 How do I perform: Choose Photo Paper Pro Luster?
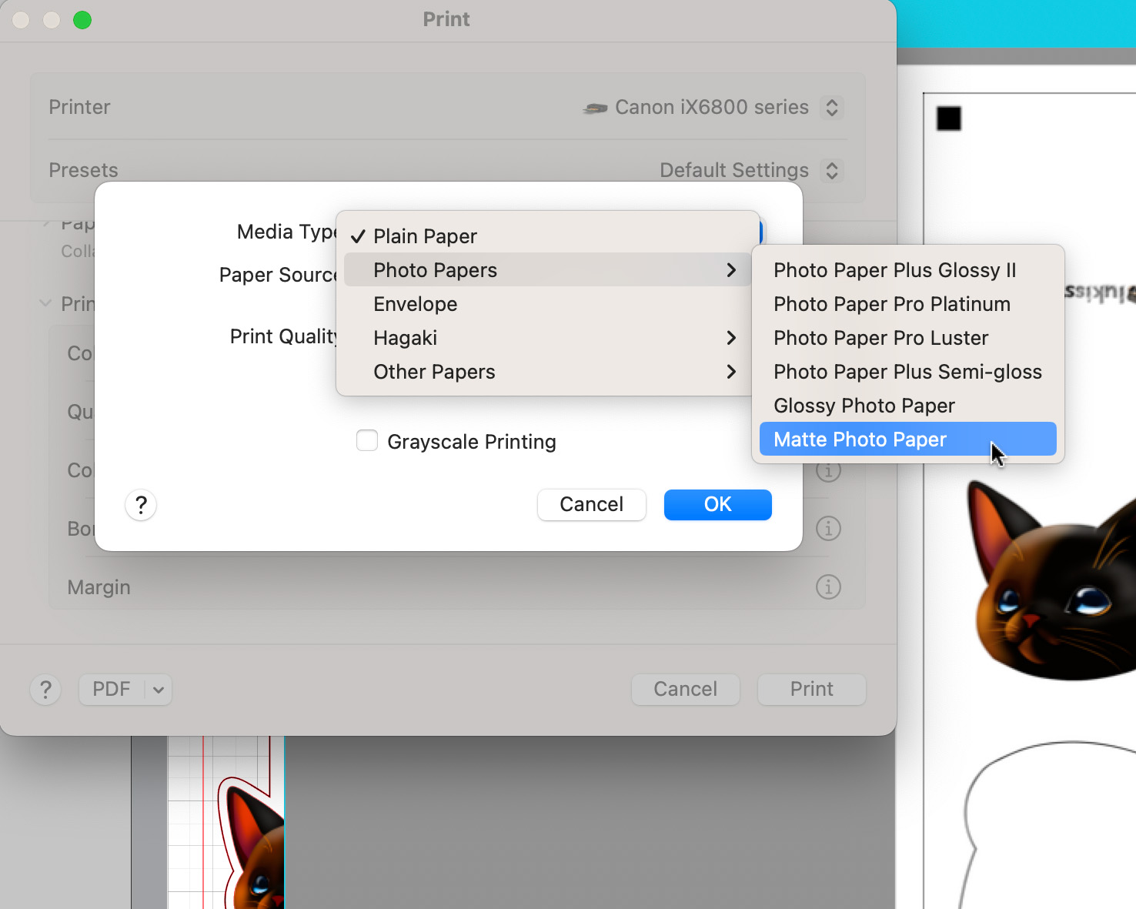pyautogui.click(x=880, y=338)
